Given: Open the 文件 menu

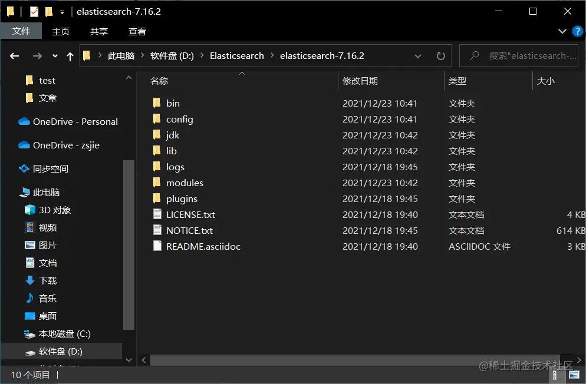Looking at the screenshot, I should (21, 31).
